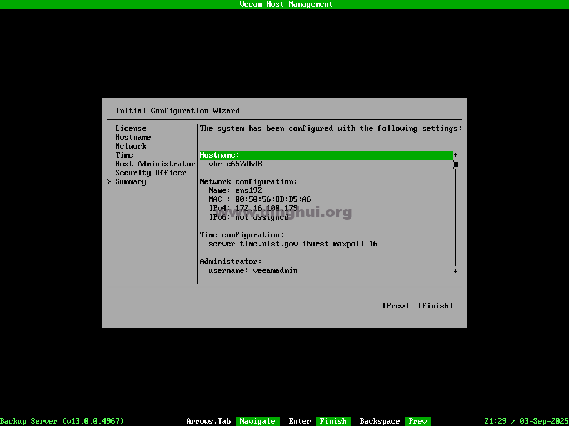Viewport: 569px width, 426px height.
Task: Click the hostname value vbr-c657dbd8
Action: [x=235, y=164]
